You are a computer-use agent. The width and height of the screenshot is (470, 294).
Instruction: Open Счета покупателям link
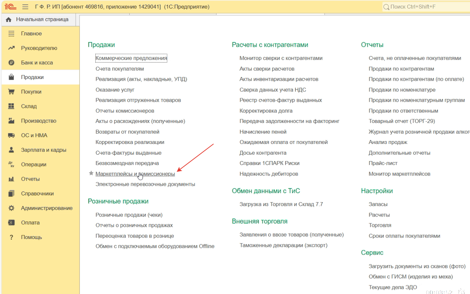pyautogui.click(x=120, y=69)
